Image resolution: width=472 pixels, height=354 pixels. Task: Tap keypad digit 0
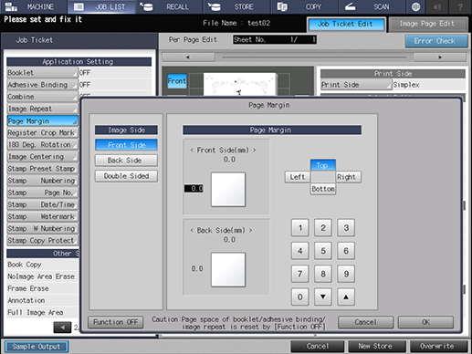click(x=300, y=297)
